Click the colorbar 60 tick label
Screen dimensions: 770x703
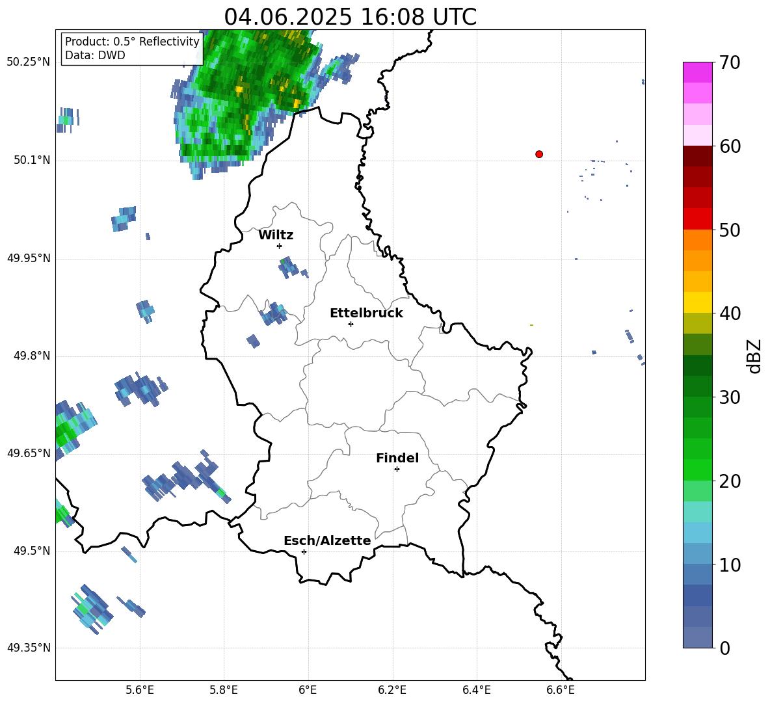tap(730, 146)
